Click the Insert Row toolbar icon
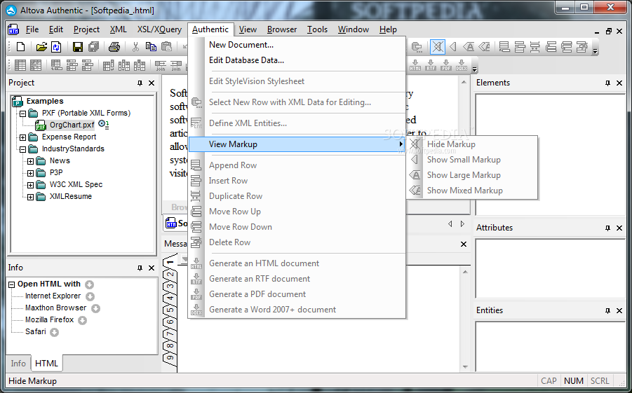The width and height of the screenshot is (632, 393). pos(520,47)
